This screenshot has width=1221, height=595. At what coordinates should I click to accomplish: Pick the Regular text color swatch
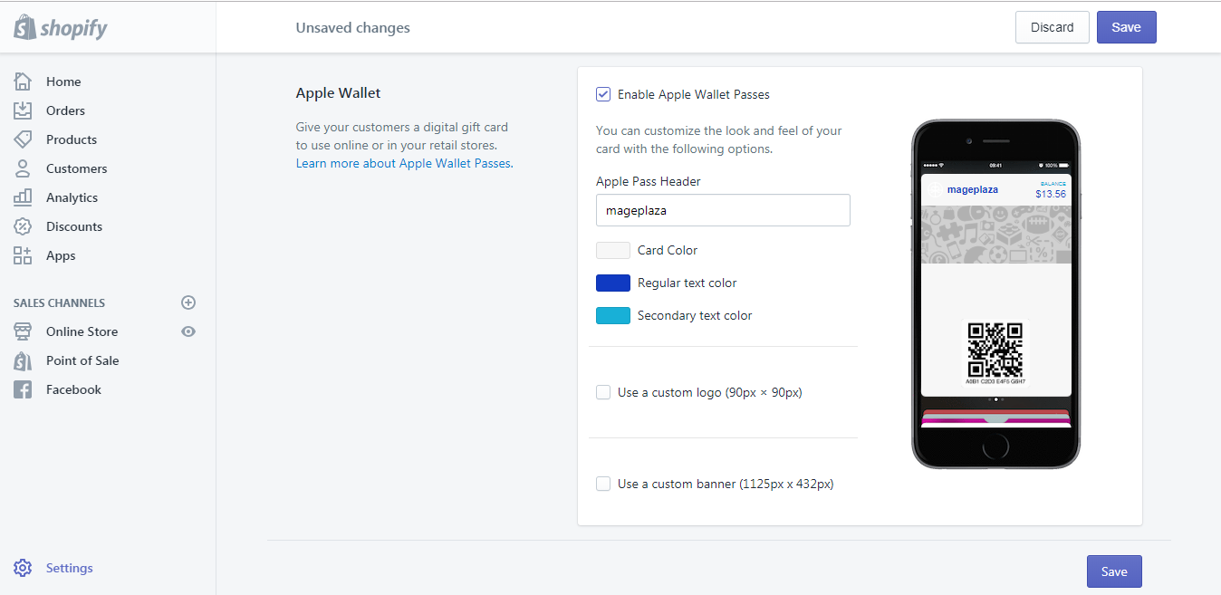pyautogui.click(x=613, y=283)
